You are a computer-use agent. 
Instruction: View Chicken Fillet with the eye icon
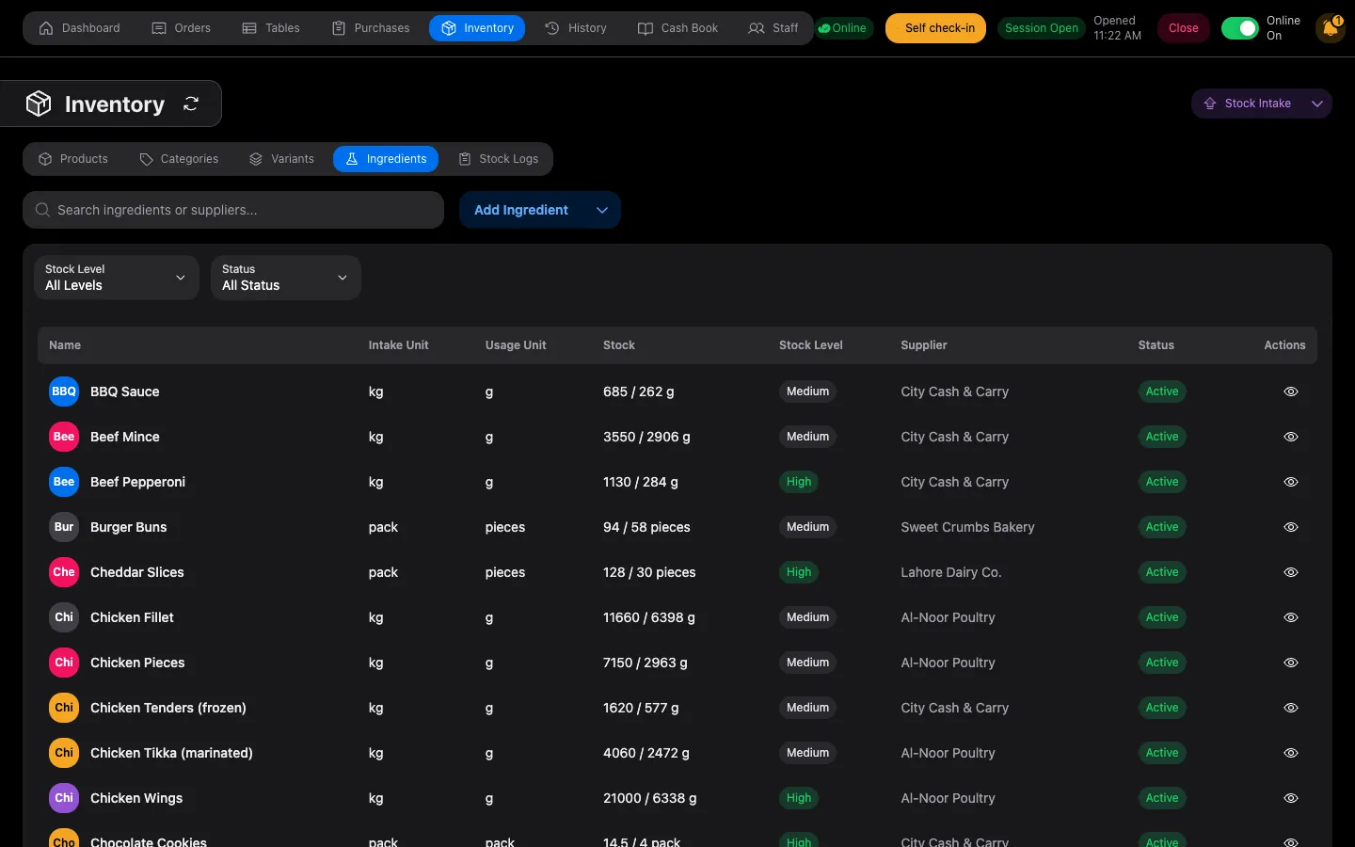pyautogui.click(x=1291, y=617)
